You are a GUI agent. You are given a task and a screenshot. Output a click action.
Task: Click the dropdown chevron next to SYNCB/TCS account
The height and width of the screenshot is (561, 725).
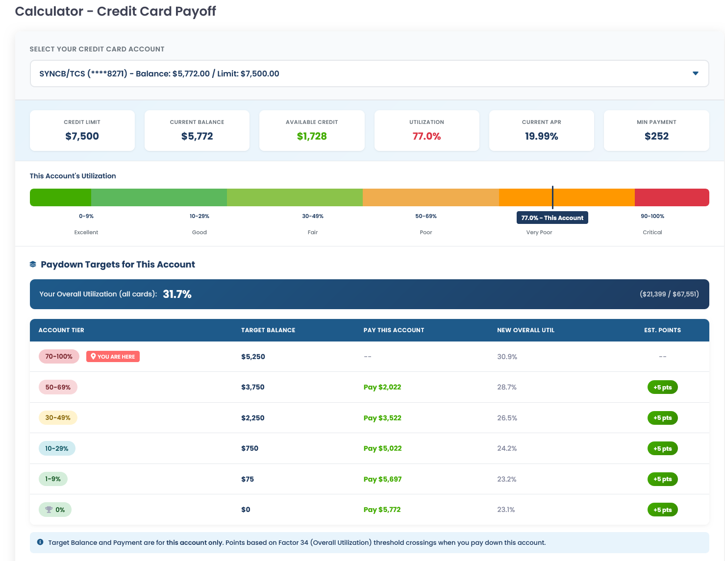(695, 73)
